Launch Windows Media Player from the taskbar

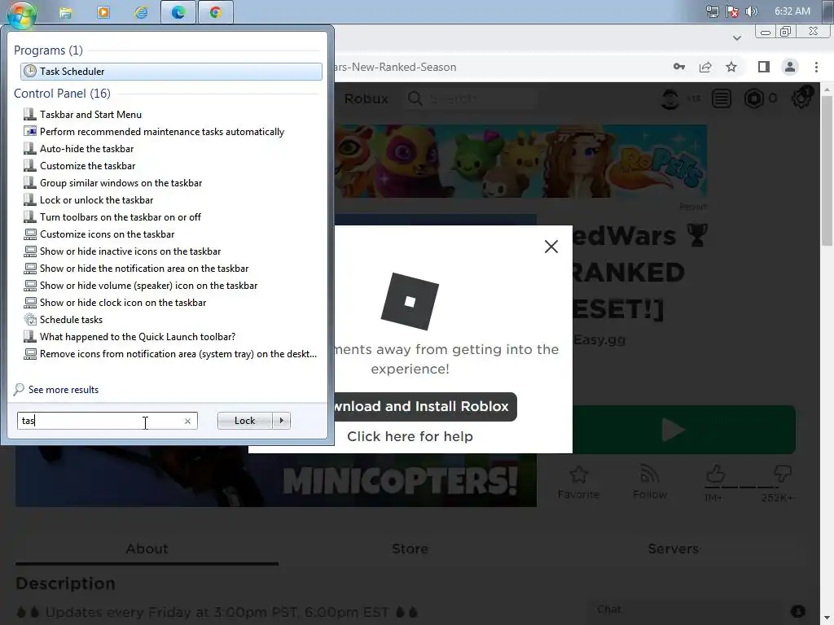tap(103, 12)
